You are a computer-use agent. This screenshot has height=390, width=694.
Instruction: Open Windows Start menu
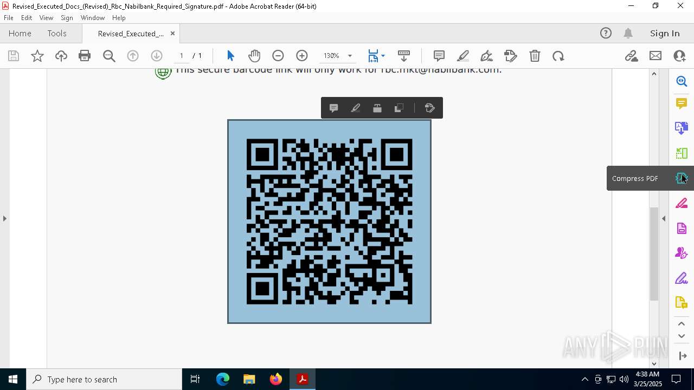point(13,379)
